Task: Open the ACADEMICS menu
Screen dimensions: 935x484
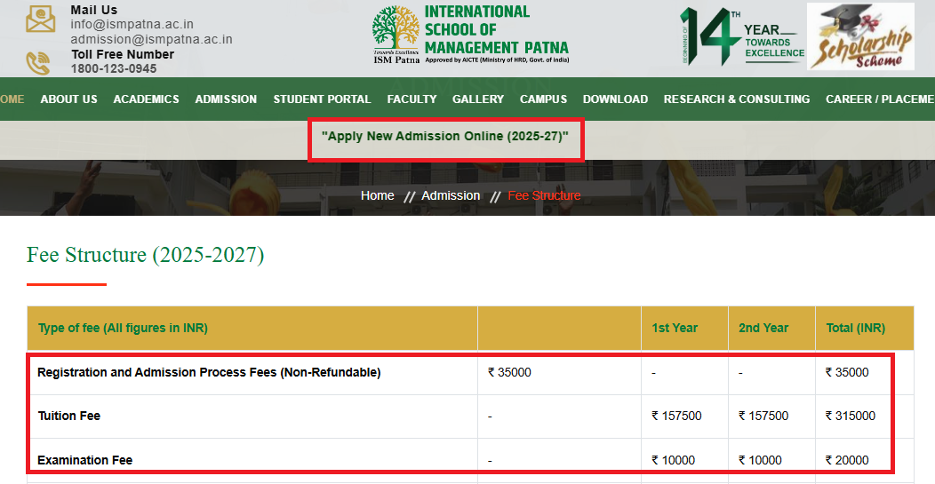Action: 146,99
